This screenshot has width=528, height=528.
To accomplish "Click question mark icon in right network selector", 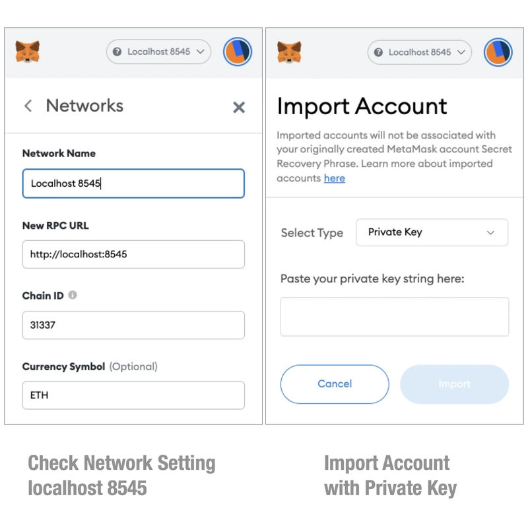I will [378, 52].
